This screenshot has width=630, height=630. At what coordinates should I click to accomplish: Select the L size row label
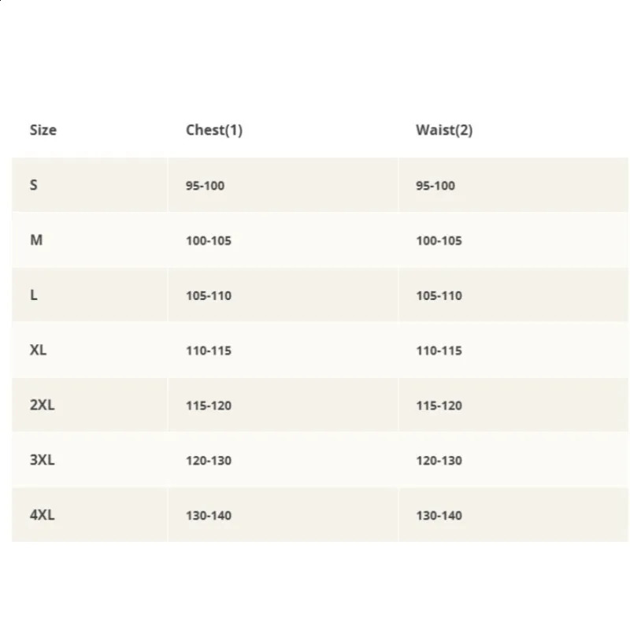tap(34, 295)
